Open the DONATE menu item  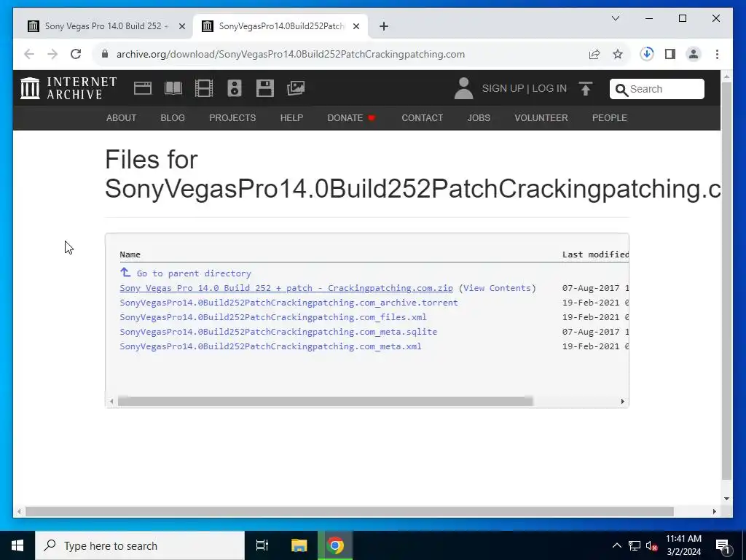pos(351,117)
